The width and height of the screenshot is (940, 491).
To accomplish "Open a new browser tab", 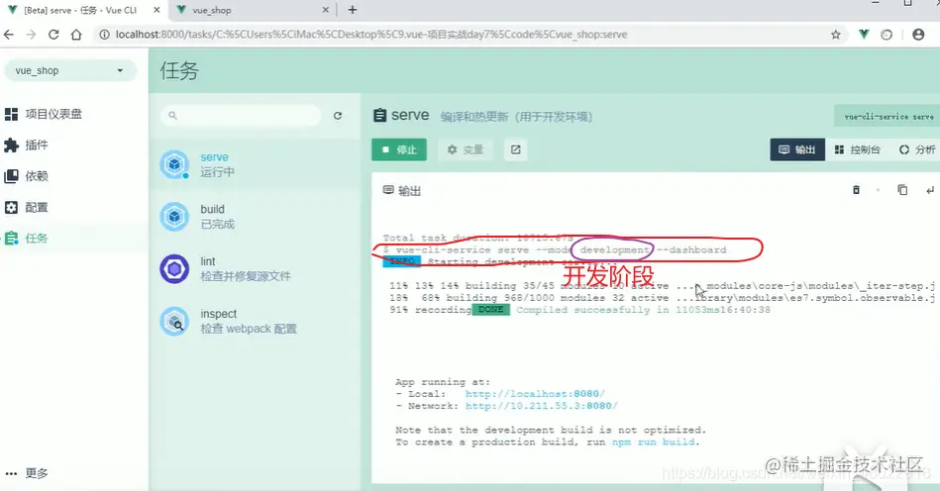I will point(353,10).
